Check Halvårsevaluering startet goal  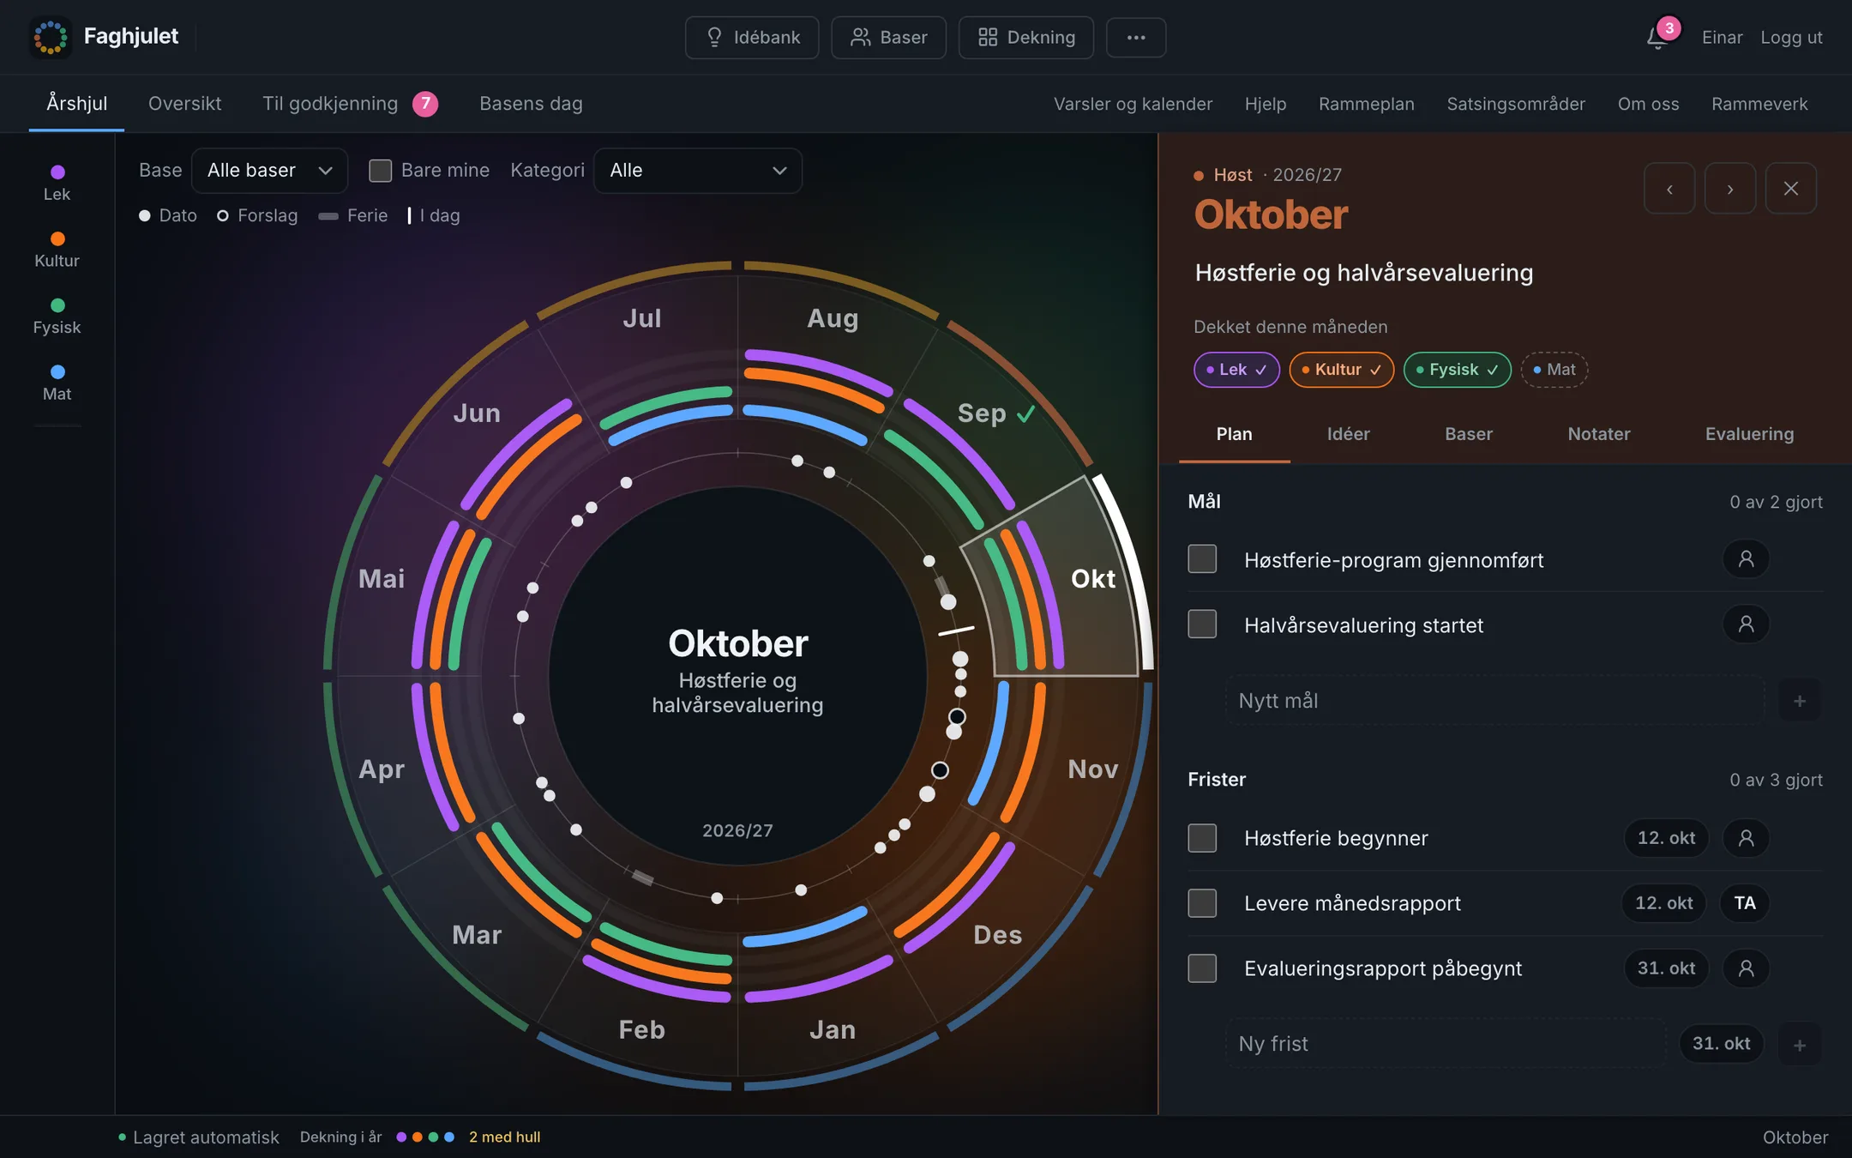(1202, 624)
